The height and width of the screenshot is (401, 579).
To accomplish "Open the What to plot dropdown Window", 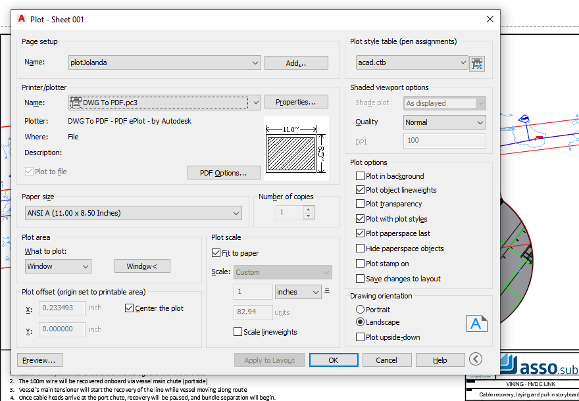I will click(x=58, y=266).
